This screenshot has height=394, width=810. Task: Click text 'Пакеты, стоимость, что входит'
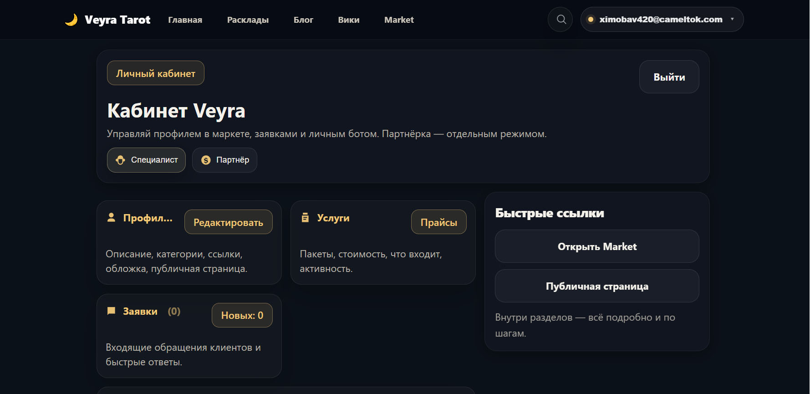tap(371, 254)
